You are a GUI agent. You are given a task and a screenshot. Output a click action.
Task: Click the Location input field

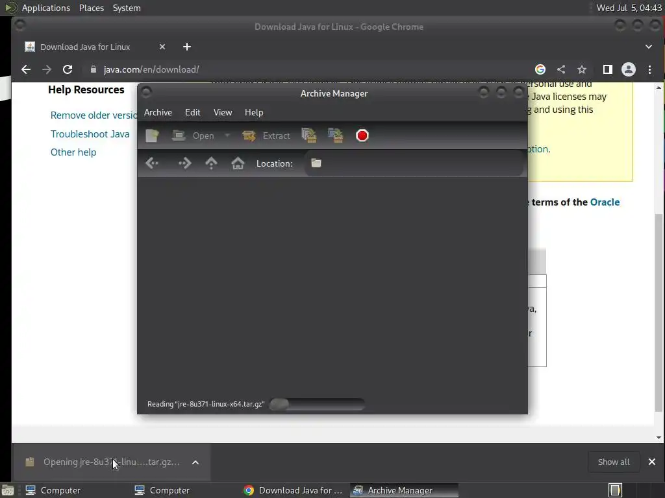pyautogui.click(x=414, y=163)
